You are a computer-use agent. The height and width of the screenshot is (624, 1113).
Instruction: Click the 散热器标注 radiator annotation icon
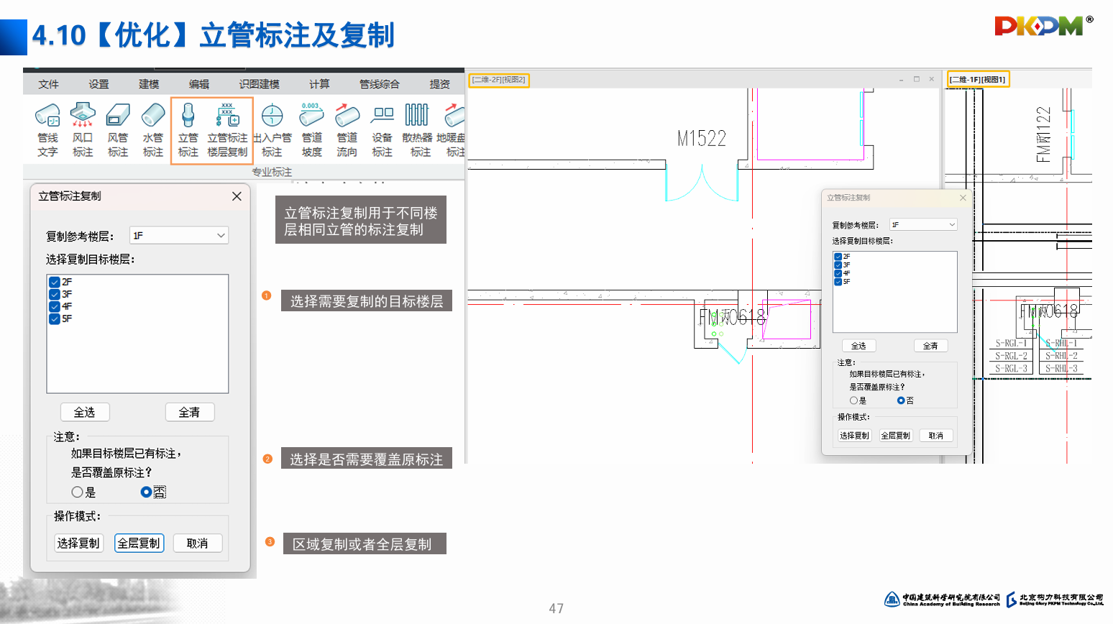click(417, 129)
